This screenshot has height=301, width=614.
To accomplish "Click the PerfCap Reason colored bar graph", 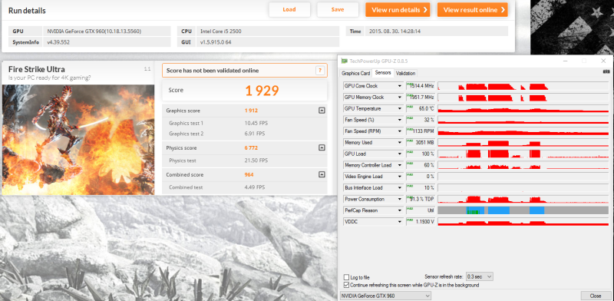I will 523,211.
